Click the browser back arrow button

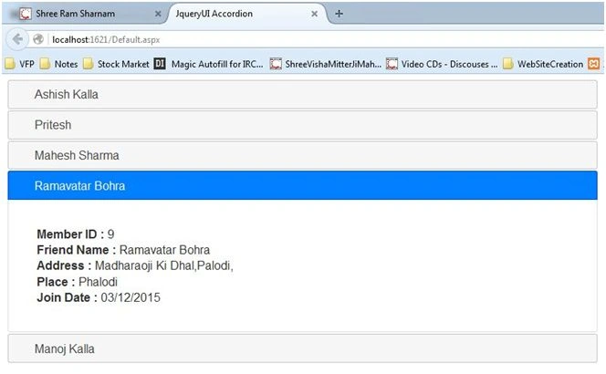point(17,39)
